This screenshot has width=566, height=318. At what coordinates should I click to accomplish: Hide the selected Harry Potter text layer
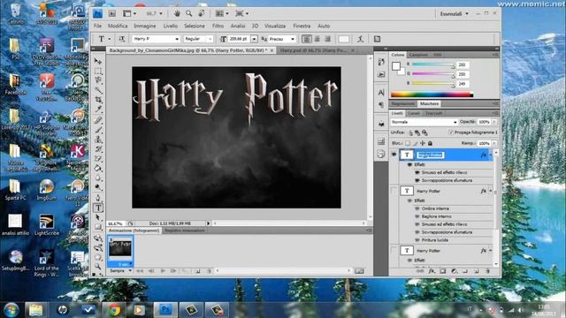tap(394, 155)
